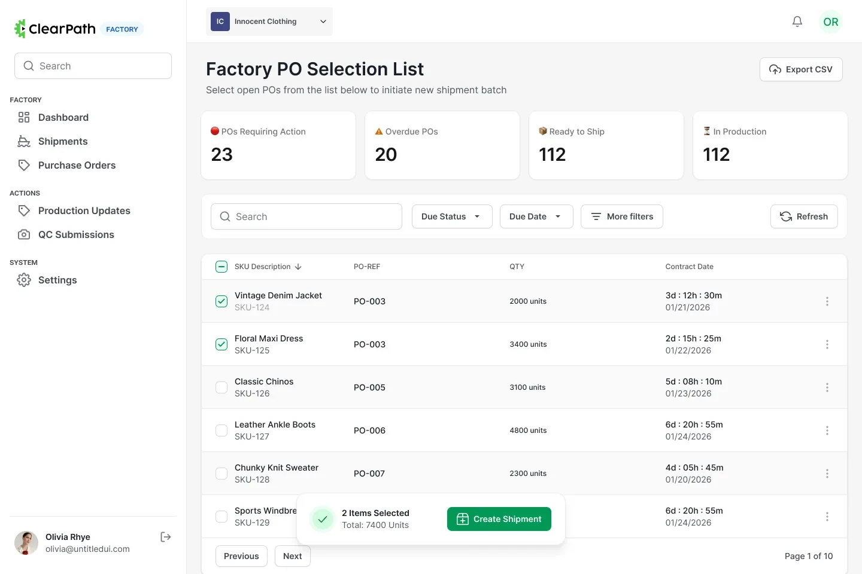The height and width of the screenshot is (574, 862).
Task: Open row options for Vintage Denim Jacket
Action: 827,301
